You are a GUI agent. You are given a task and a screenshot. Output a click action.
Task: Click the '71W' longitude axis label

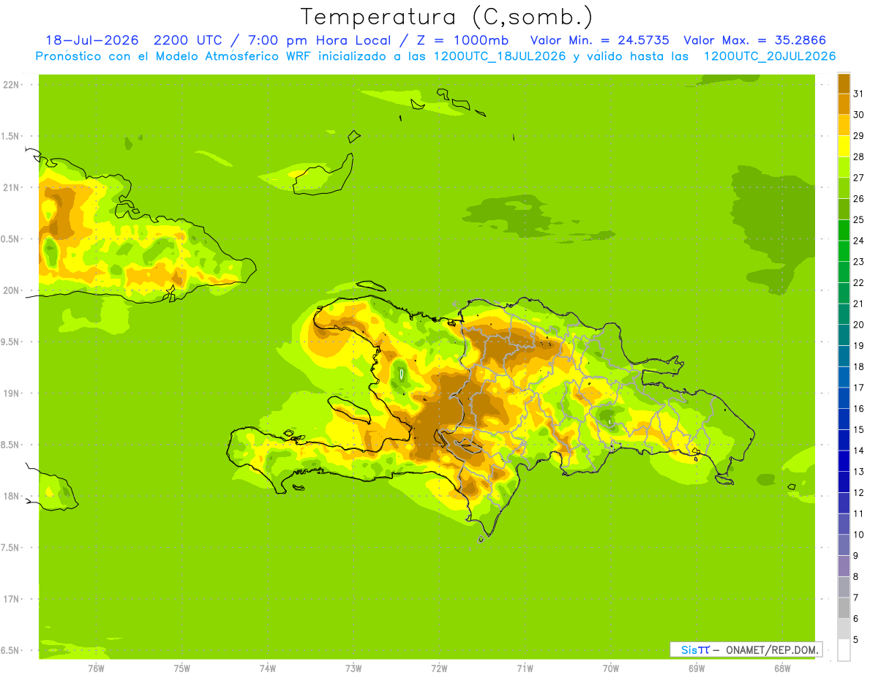coord(525,668)
